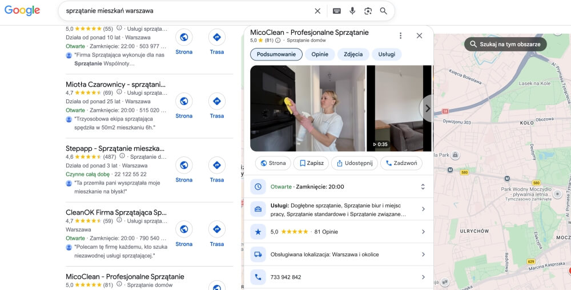Open Stepapp - Sprzątanie mieszkań listing title
Image resolution: width=571 pixels, height=290 pixels.
click(115, 148)
